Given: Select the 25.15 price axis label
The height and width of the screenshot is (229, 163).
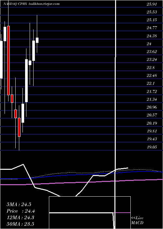Looking at the screenshot, I should tap(152, 20).
